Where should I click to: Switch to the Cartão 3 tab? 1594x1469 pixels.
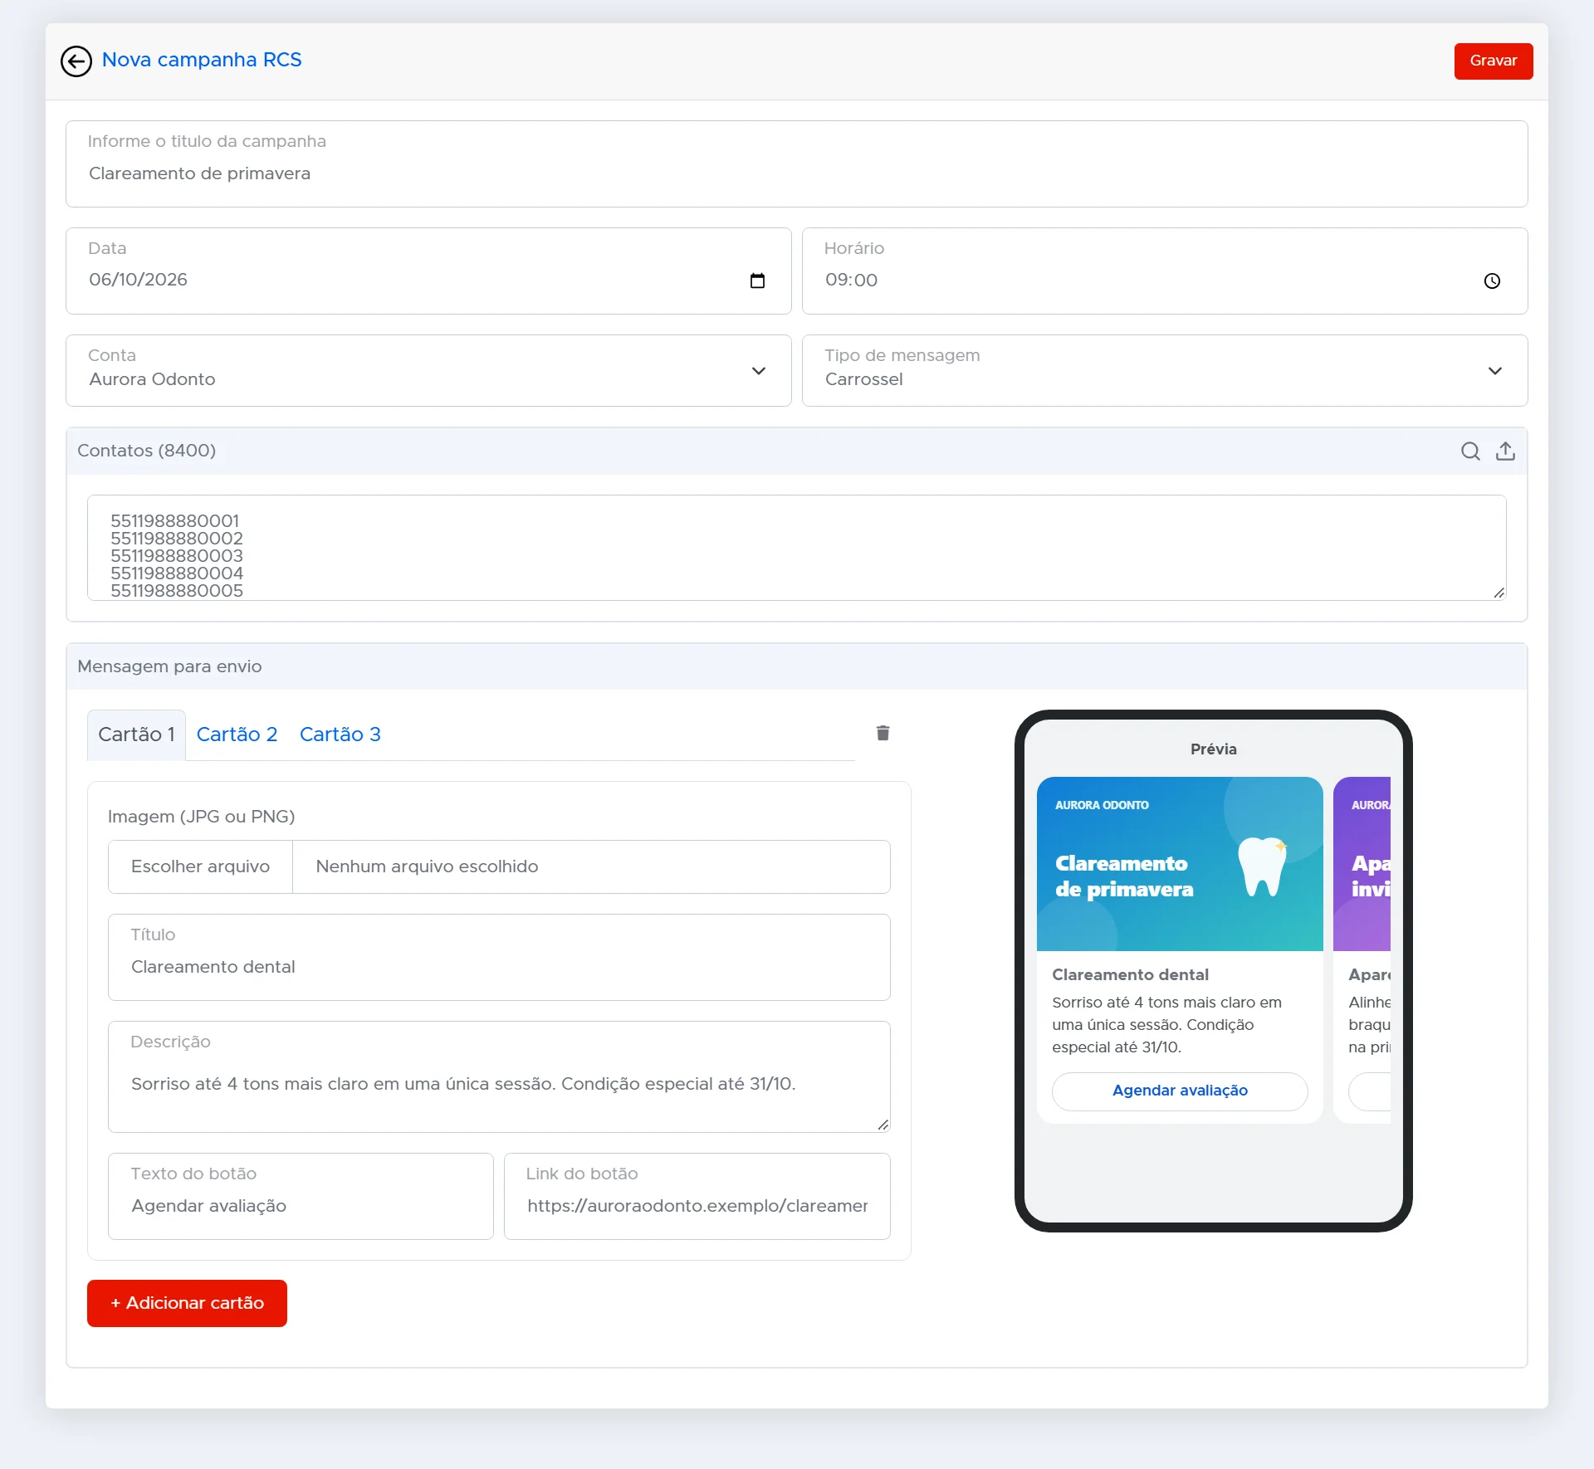click(x=340, y=734)
